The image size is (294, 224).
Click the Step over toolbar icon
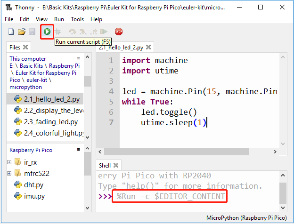click(73, 32)
